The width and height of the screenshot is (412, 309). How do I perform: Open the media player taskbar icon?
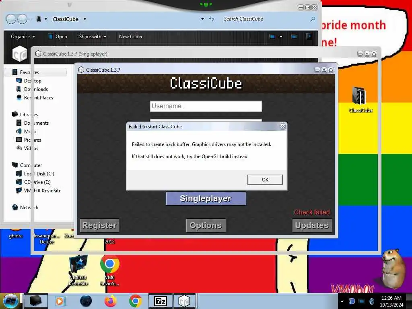pyautogui.click(x=60, y=301)
